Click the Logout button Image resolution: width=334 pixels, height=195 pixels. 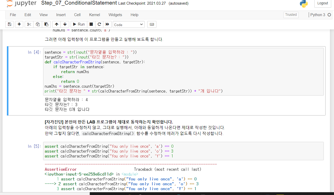[x=323, y=3]
